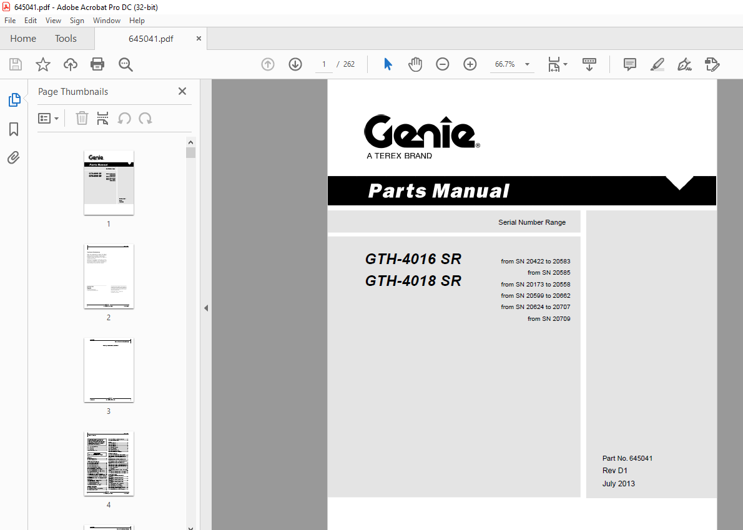This screenshot has height=530, width=743.
Task: Click the thumbnails scrollbar up arrow
Action: [x=191, y=142]
